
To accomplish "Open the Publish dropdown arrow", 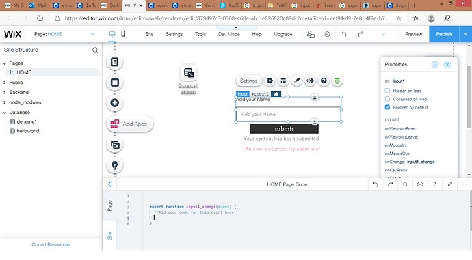I will tap(465, 34).
